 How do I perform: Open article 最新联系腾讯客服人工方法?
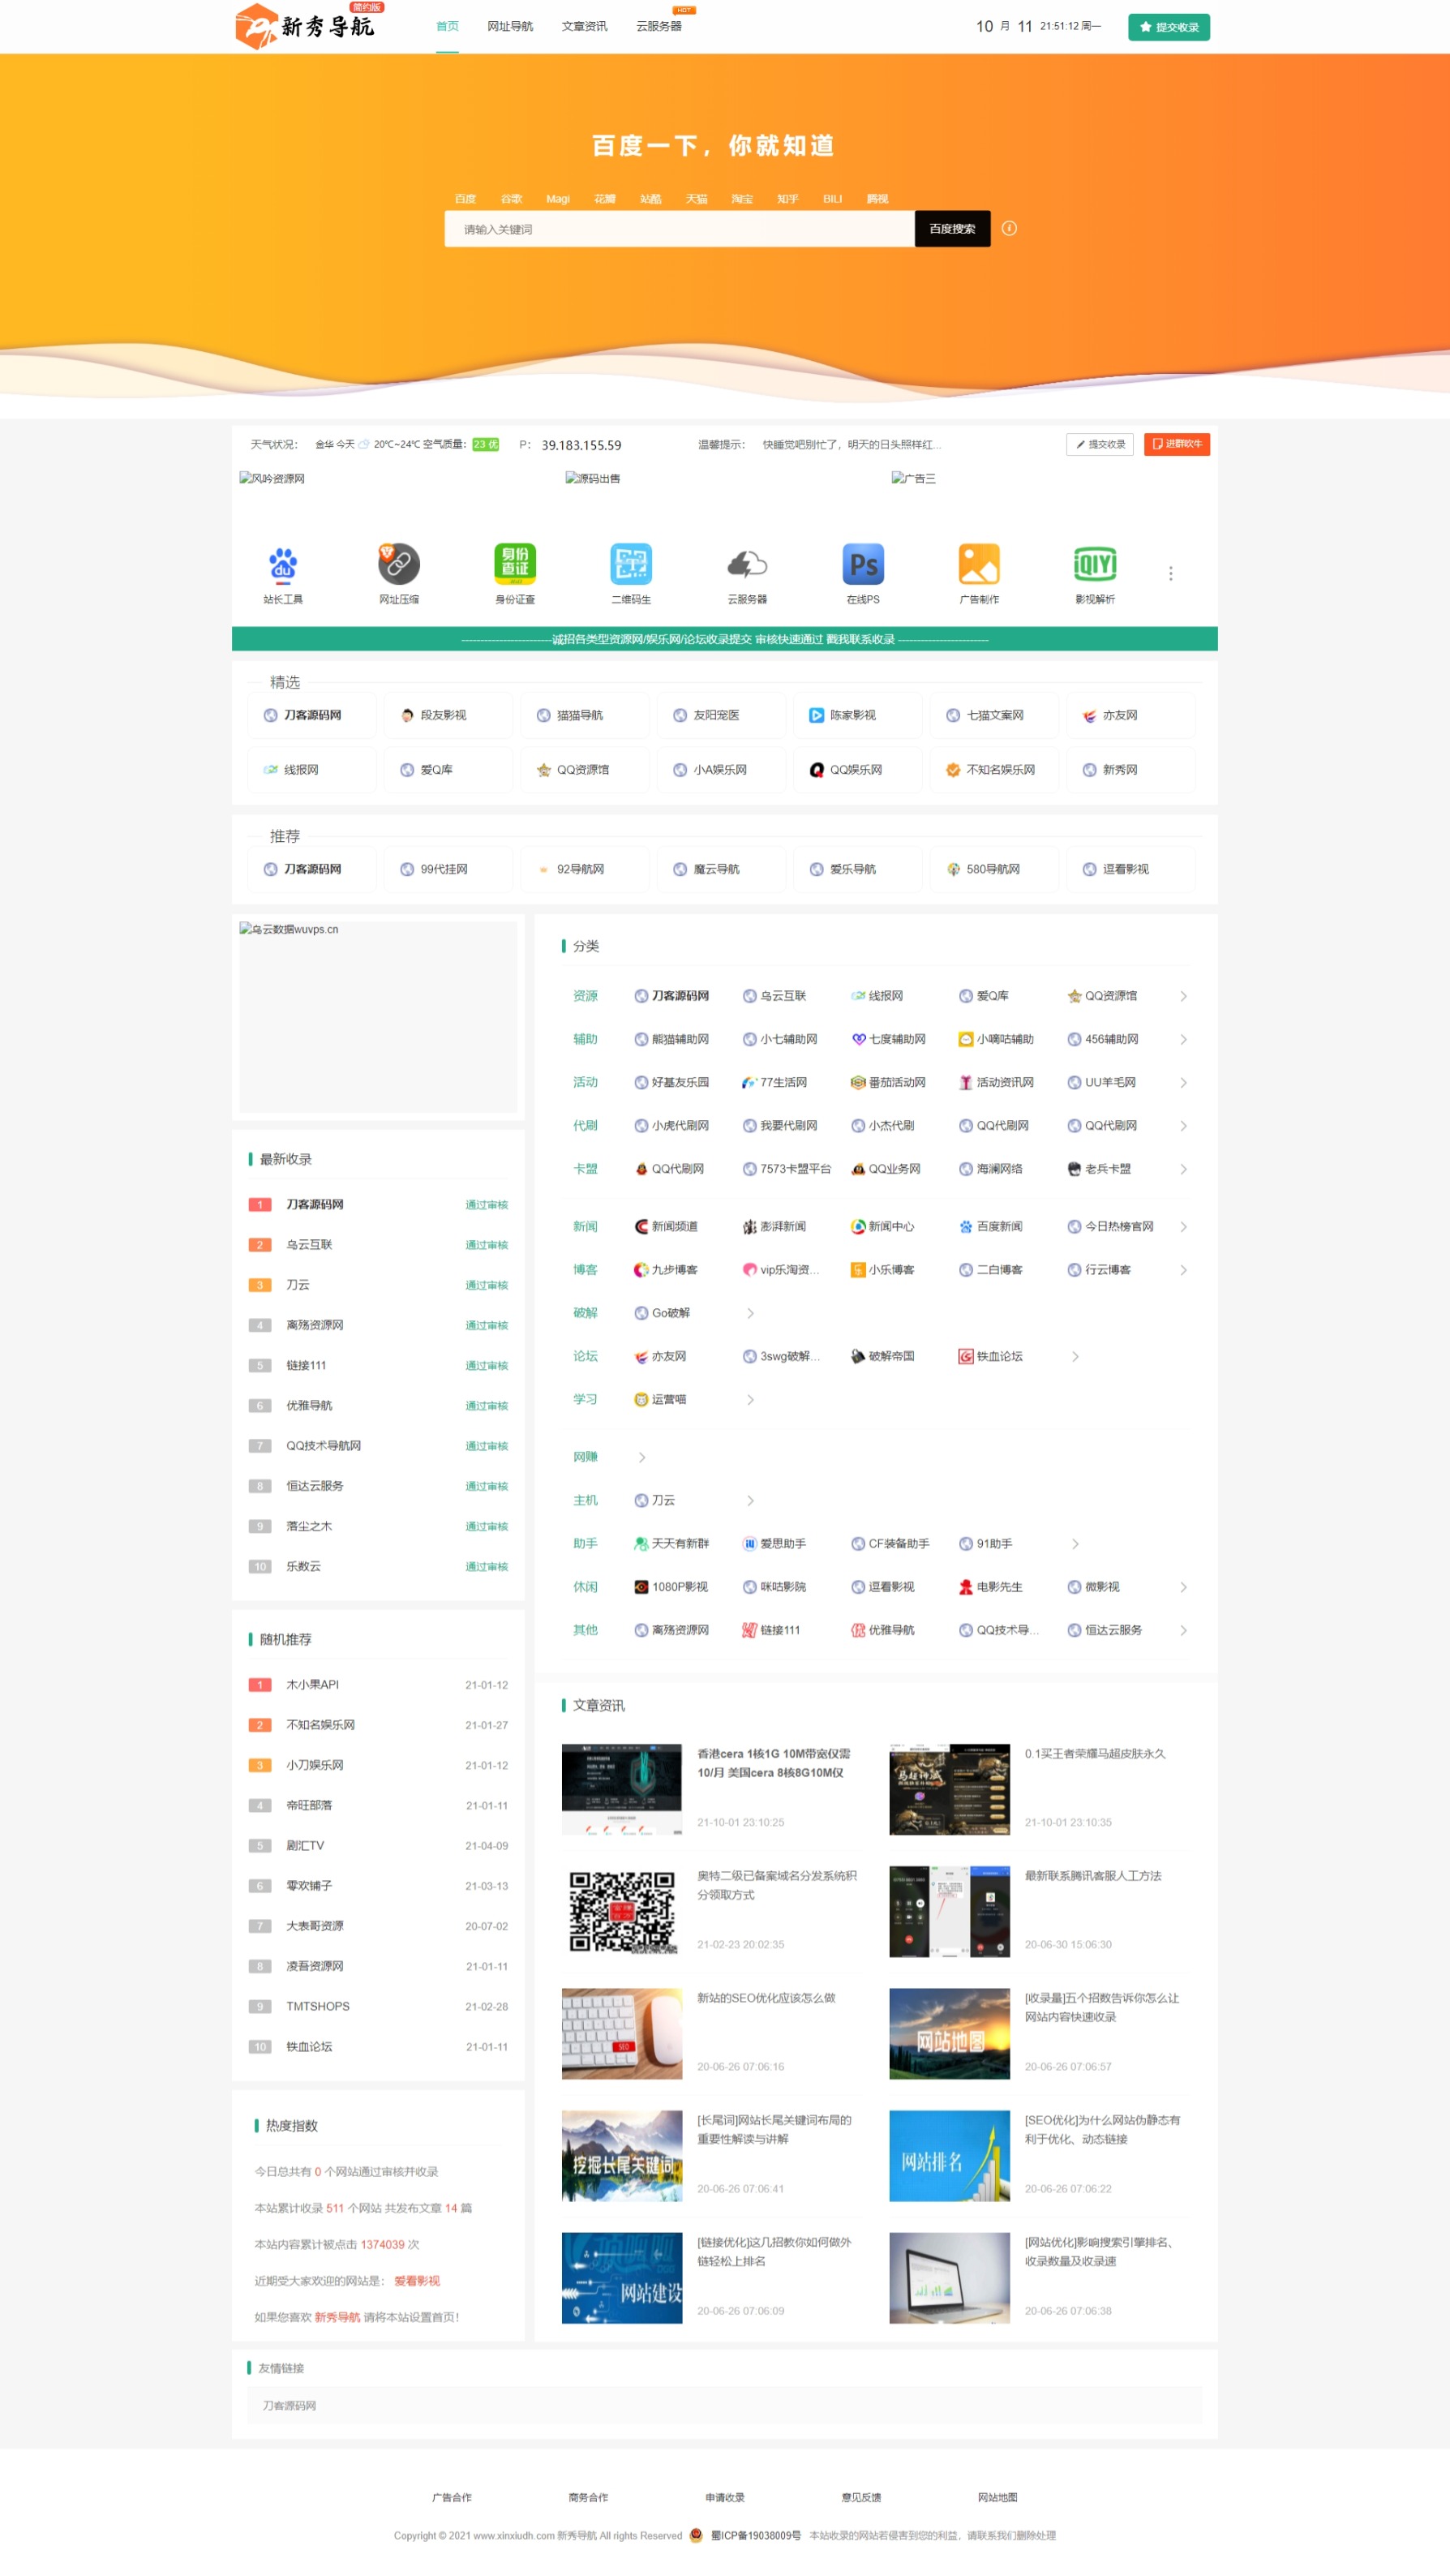pyautogui.click(x=1092, y=1875)
